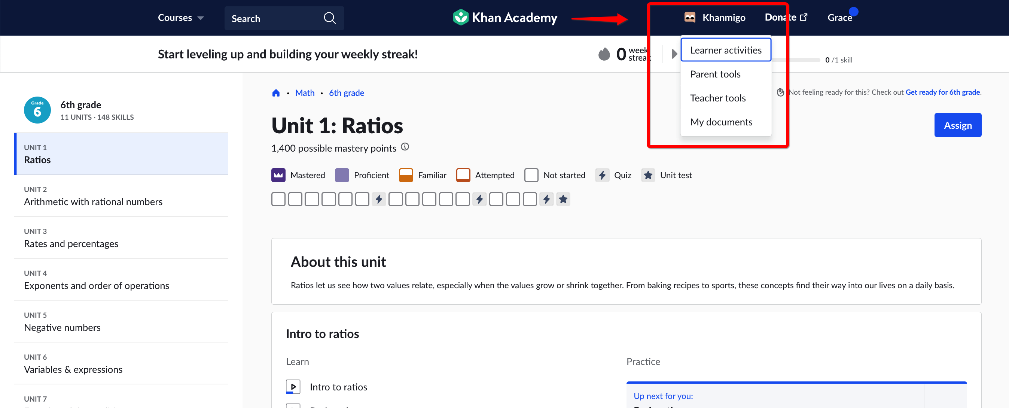The image size is (1009, 408).
Task: Expand the skill progress arrow near the streak
Action: (x=674, y=54)
